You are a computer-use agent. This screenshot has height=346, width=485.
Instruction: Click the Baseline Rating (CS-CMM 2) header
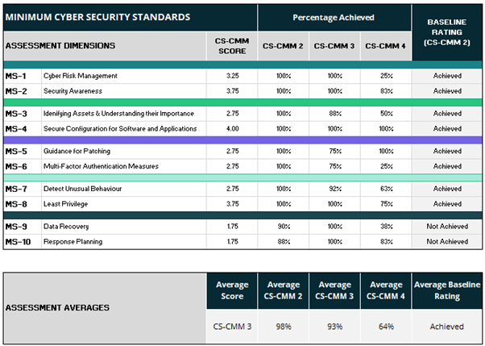coord(446,31)
